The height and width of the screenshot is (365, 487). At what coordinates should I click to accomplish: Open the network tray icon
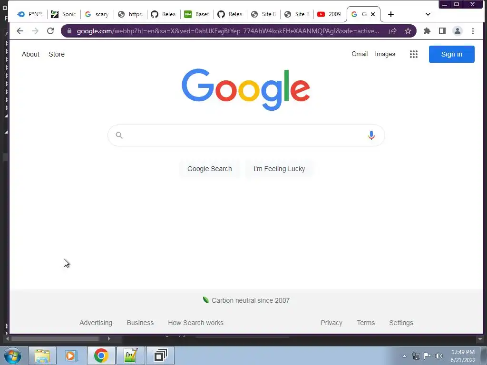coord(416,356)
